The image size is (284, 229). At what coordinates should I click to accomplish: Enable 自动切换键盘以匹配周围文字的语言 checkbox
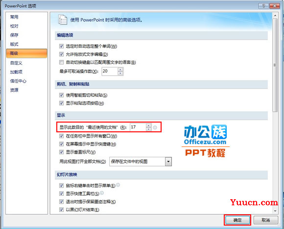click(61, 62)
